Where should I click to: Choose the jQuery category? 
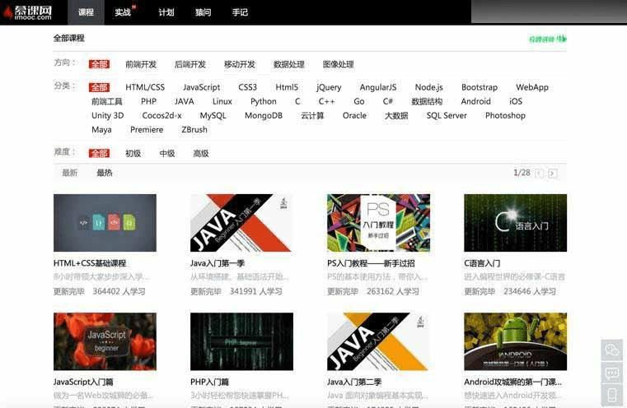pyautogui.click(x=329, y=87)
